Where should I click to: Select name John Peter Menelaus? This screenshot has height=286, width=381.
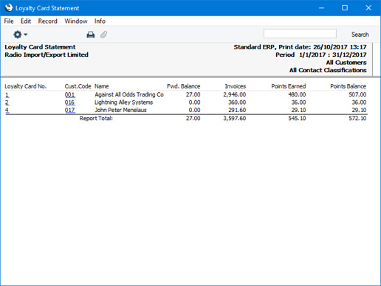point(120,110)
